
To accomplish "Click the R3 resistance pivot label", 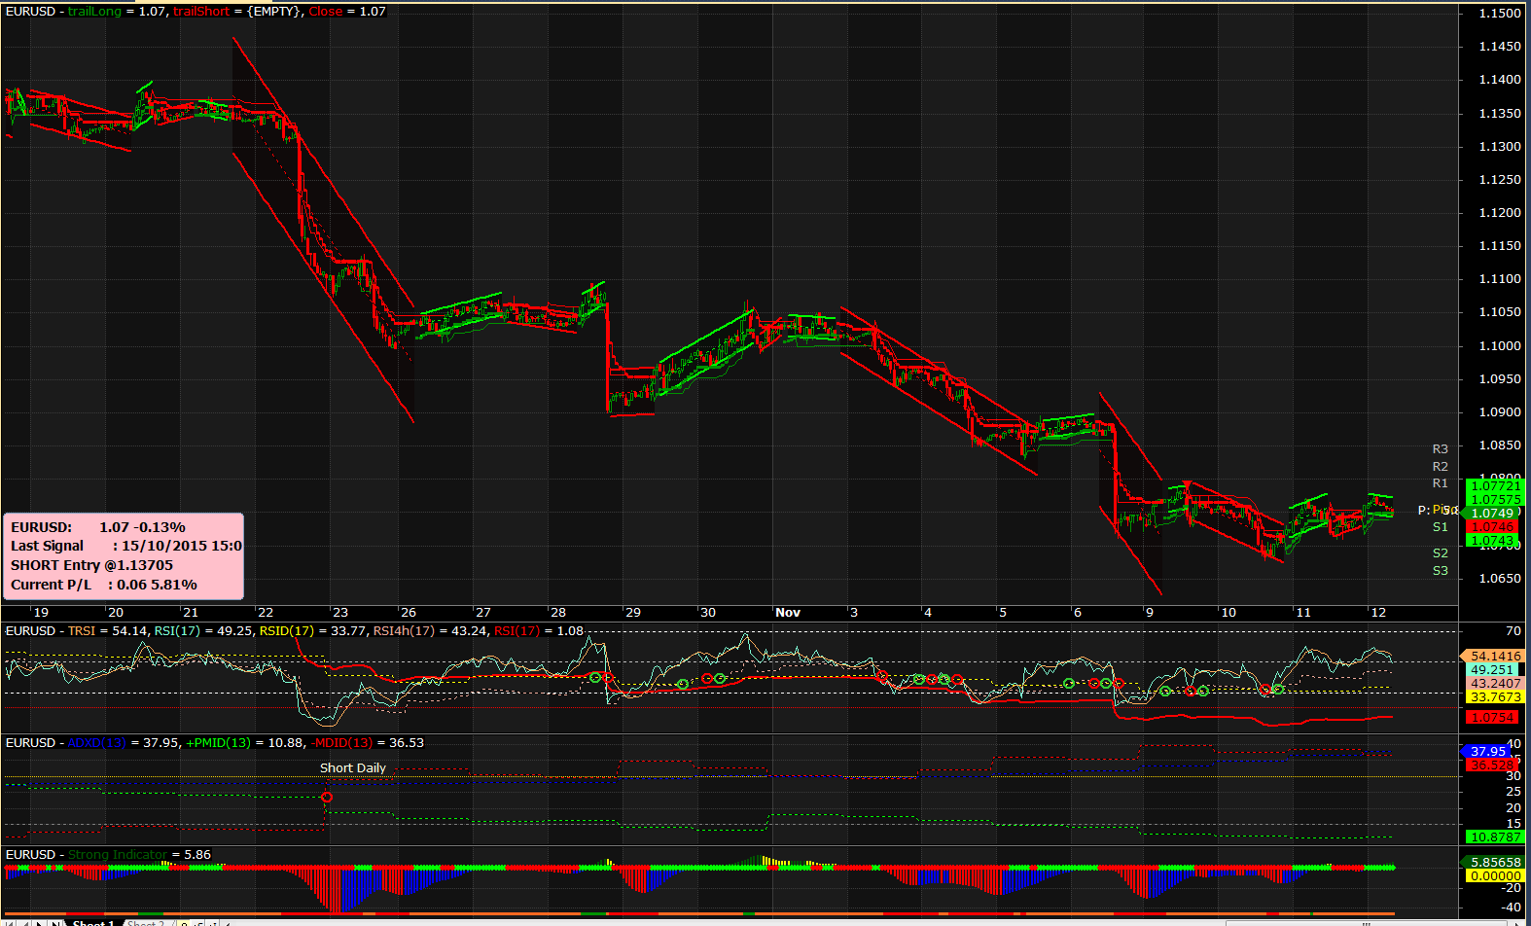I will click(x=1440, y=448).
